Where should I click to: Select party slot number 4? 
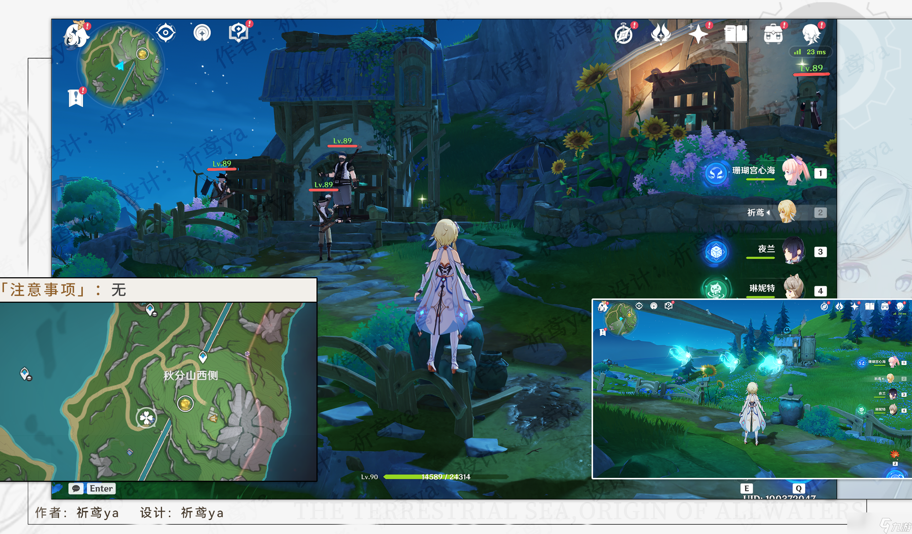[821, 291]
